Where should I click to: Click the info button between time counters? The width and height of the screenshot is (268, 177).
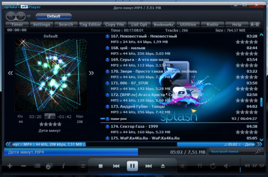click(50, 116)
